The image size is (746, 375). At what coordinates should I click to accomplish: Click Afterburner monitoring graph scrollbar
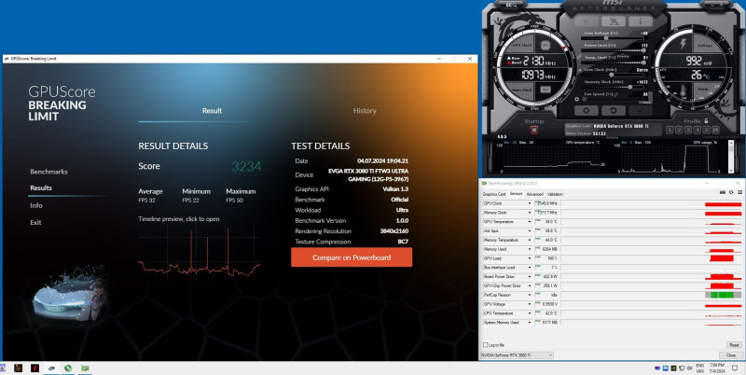(x=731, y=157)
